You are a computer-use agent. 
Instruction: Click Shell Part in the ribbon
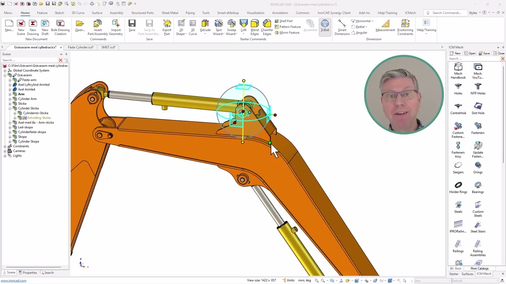point(283,21)
